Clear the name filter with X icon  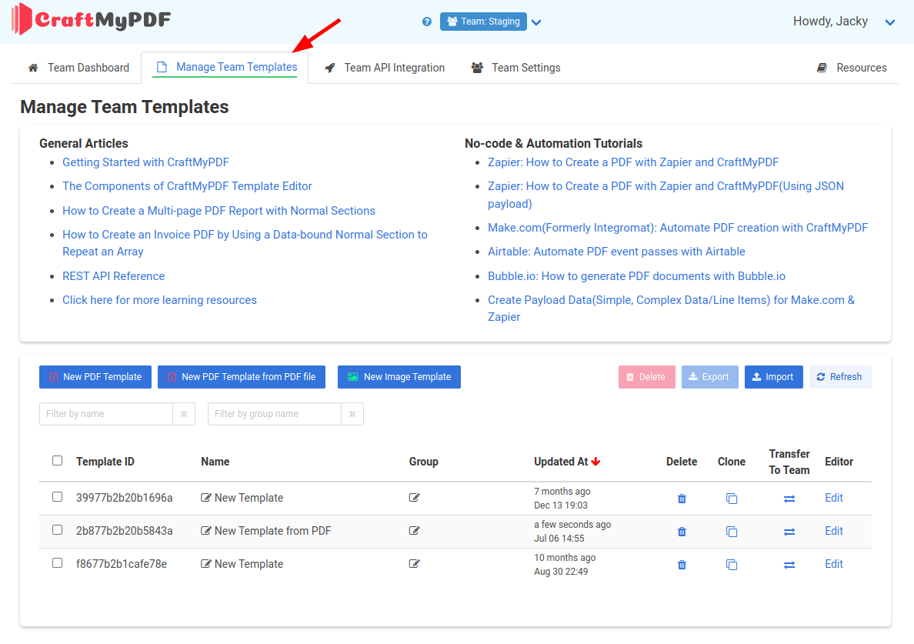(x=184, y=414)
